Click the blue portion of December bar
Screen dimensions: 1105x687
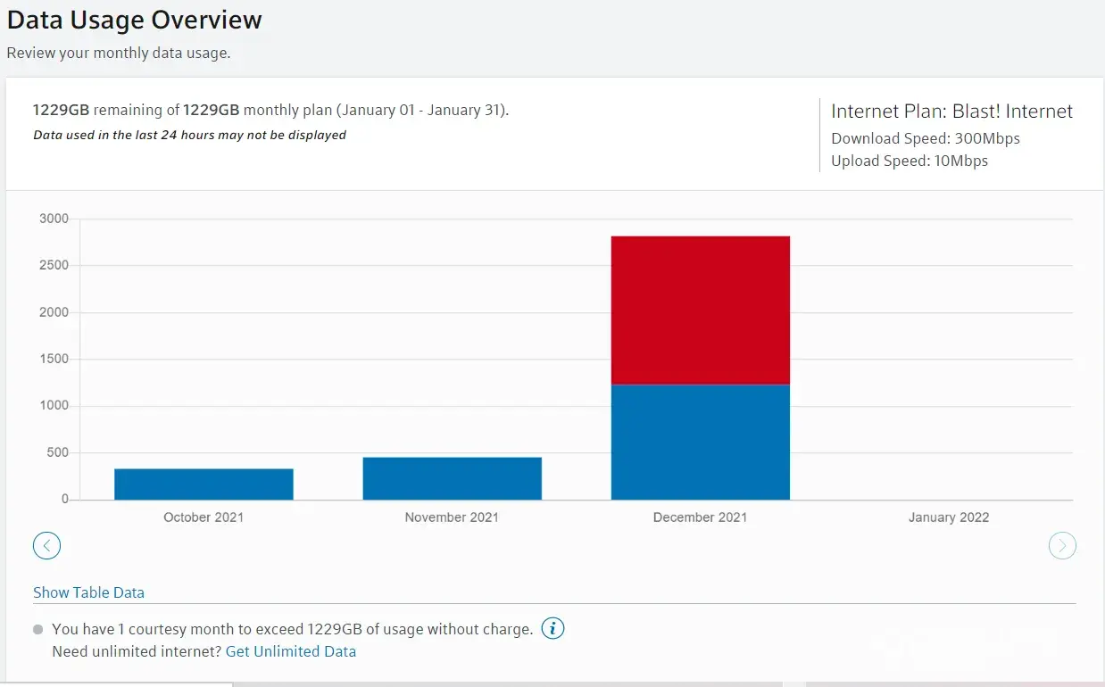pyautogui.click(x=700, y=442)
